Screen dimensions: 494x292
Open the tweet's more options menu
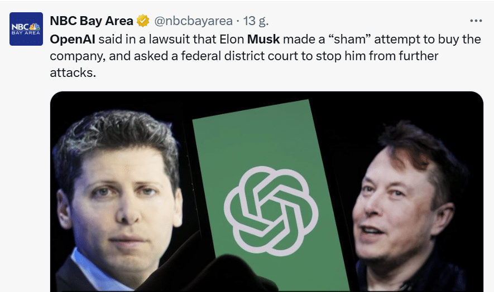click(476, 21)
